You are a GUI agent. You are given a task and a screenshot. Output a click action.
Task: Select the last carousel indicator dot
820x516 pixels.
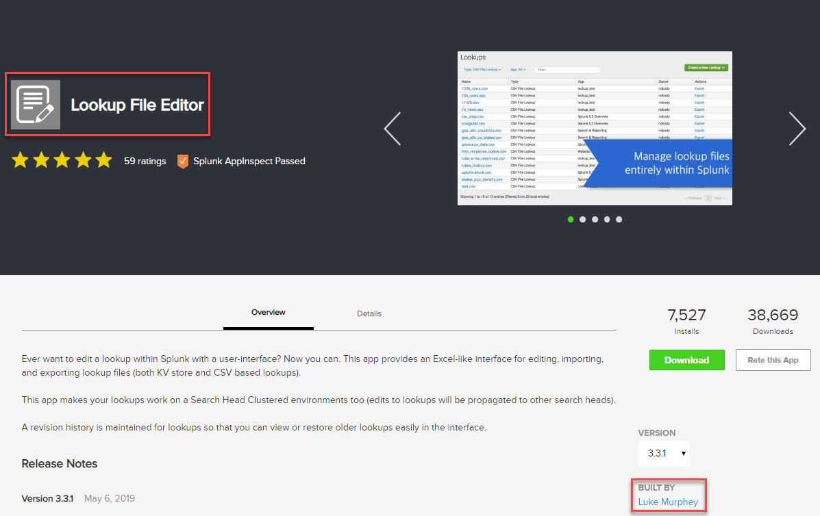point(619,219)
